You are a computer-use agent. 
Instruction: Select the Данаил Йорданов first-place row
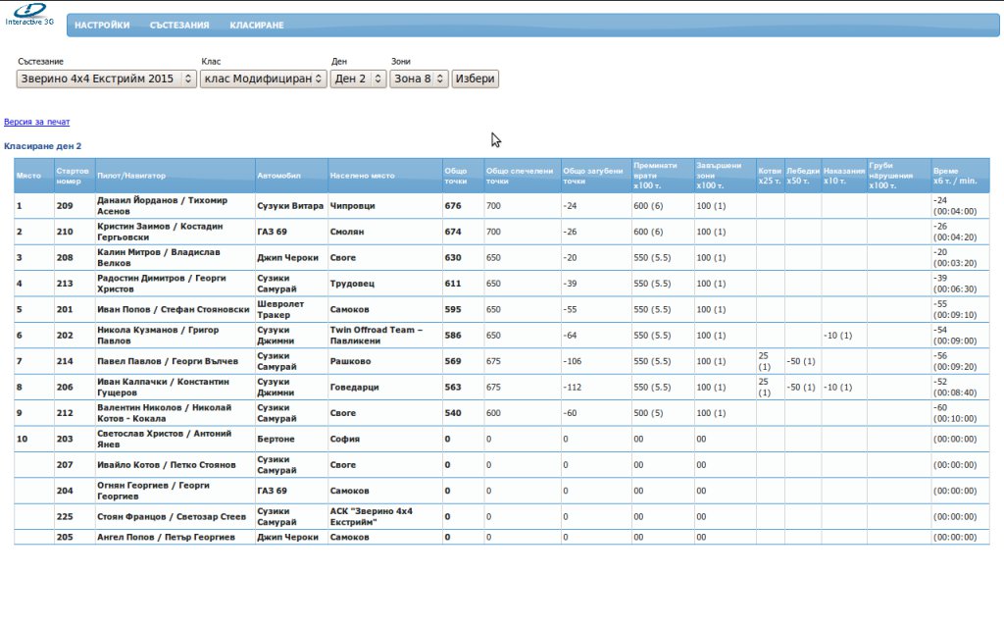[162, 206]
